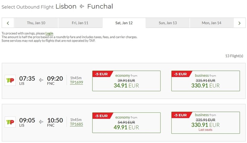Choose economy fare 34.91 EUR
This screenshot has width=247, height=143.
(126, 81)
